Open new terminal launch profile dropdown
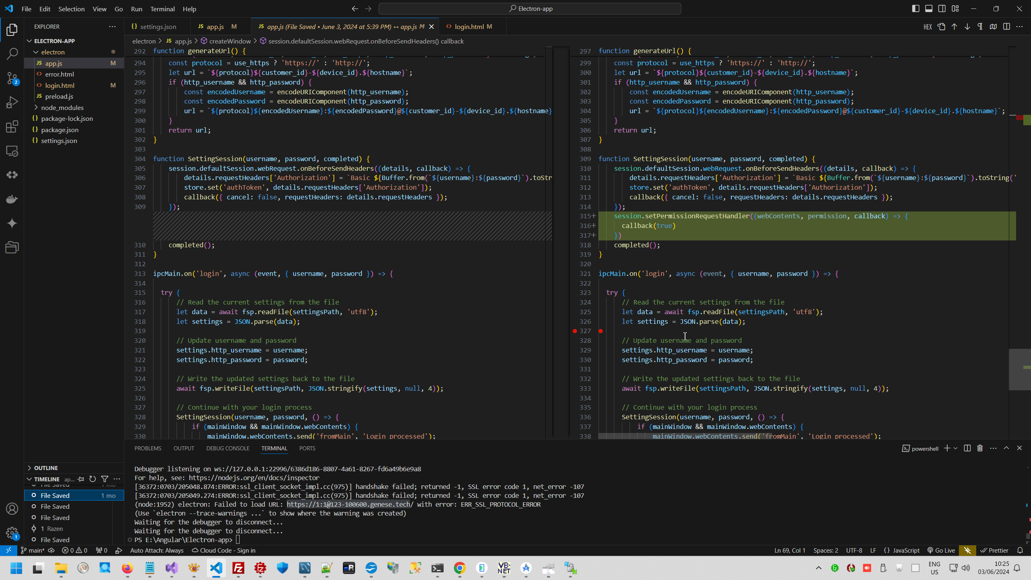 [x=956, y=448]
